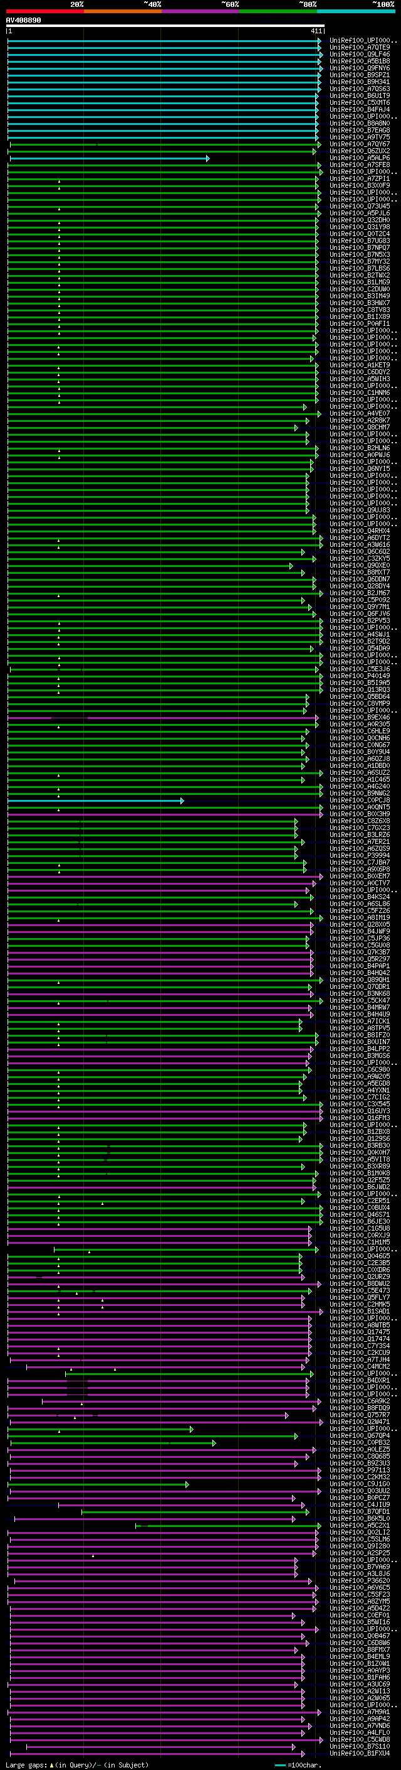Open the UniRef100_P36620 link
The width and height of the screenshot is (401, 1770).
(360, 1580)
